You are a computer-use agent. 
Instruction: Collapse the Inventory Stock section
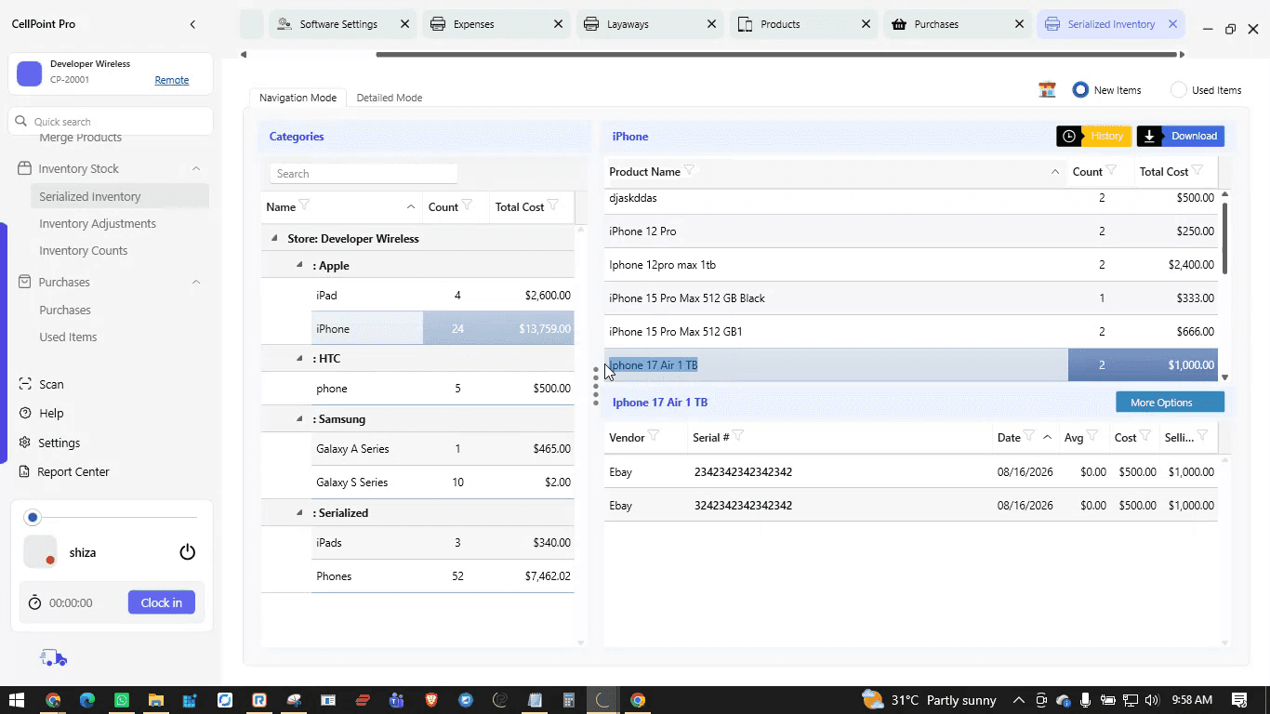click(196, 169)
